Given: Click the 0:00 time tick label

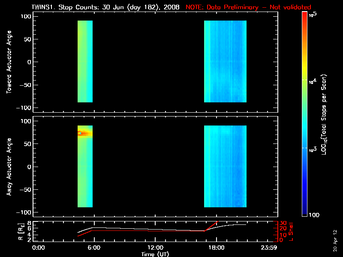Looking at the screenshot, I should point(39,248).
